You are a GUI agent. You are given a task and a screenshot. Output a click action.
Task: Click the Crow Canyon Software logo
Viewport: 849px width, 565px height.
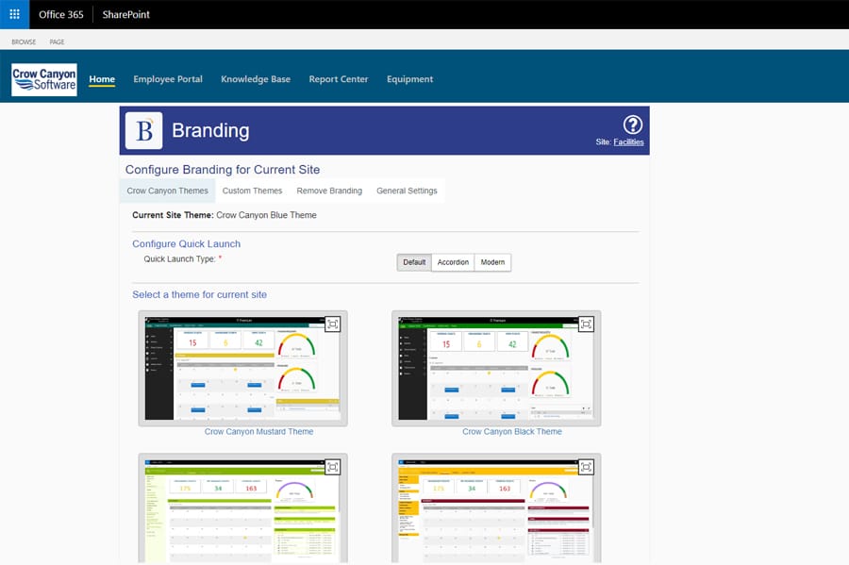43,79
